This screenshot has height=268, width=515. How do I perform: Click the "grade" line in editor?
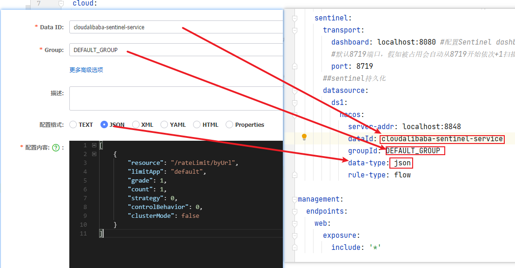point(147,180)
